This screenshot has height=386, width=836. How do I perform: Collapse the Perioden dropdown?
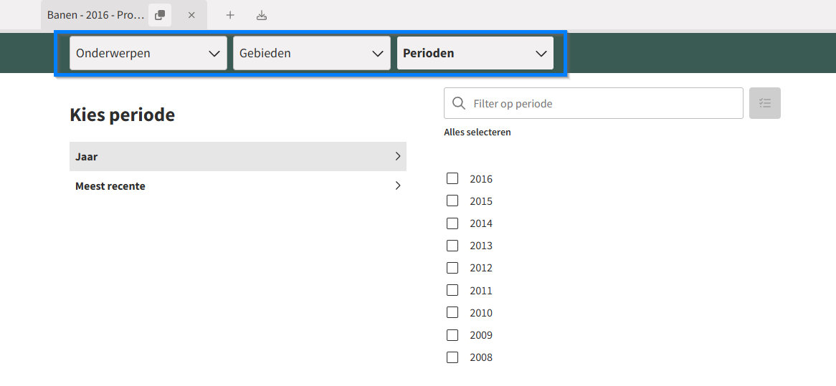[x=475, y=53]
